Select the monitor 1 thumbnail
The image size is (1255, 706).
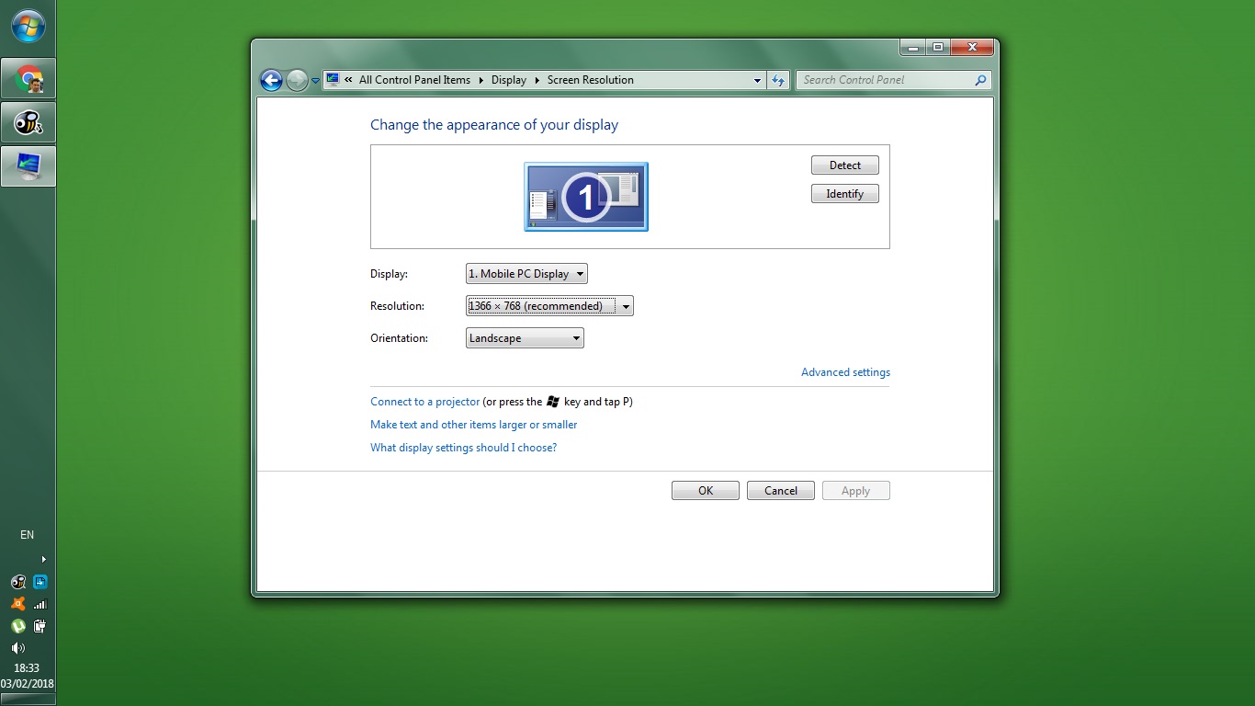click(586, 197)
